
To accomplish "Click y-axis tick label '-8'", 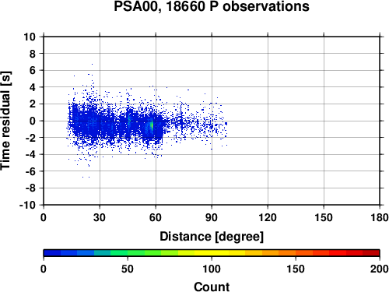I will 30,188.
